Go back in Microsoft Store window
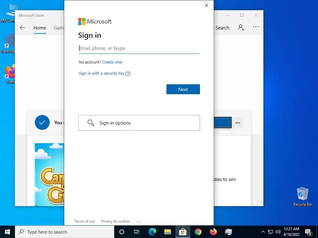The image size is (318, 238). click(x=22, y=28)
